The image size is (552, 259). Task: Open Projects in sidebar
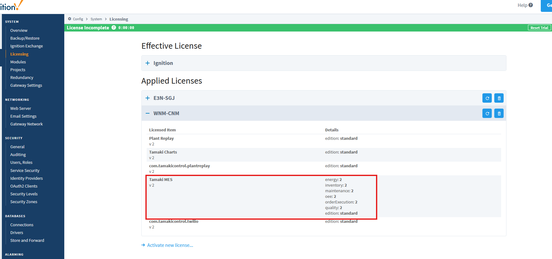(18, 70)
